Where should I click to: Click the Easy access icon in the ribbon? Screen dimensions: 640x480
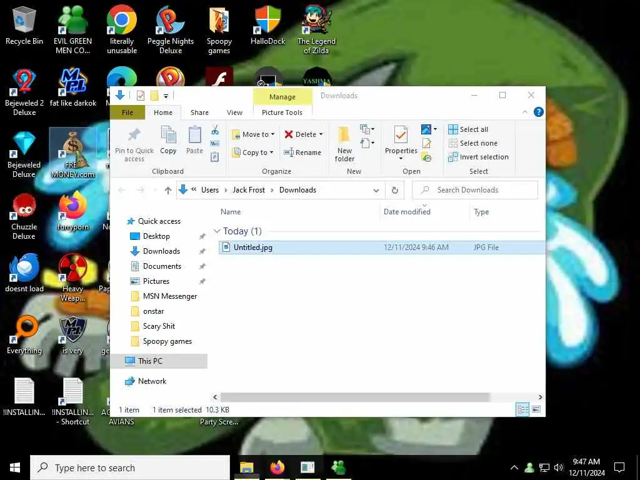[367, 143]
